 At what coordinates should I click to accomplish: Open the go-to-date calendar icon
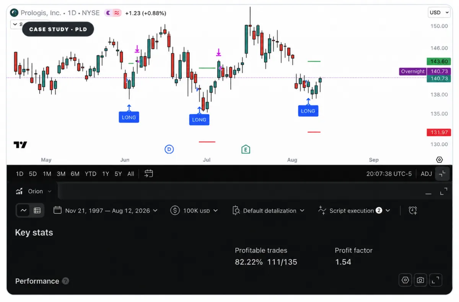[148, 174]
